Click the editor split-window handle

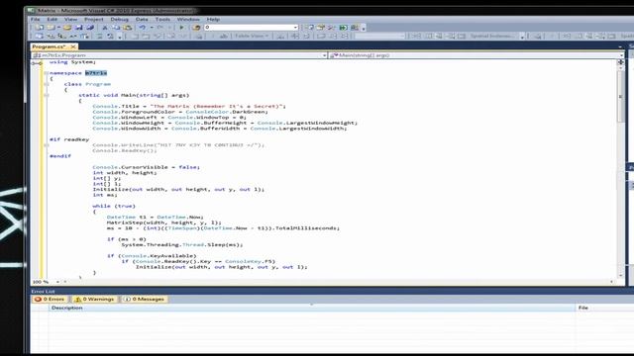point(621,62)
